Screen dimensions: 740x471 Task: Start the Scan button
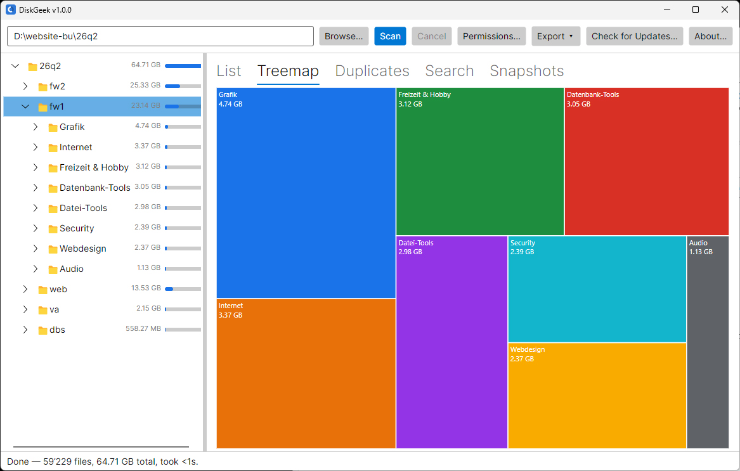390,36
